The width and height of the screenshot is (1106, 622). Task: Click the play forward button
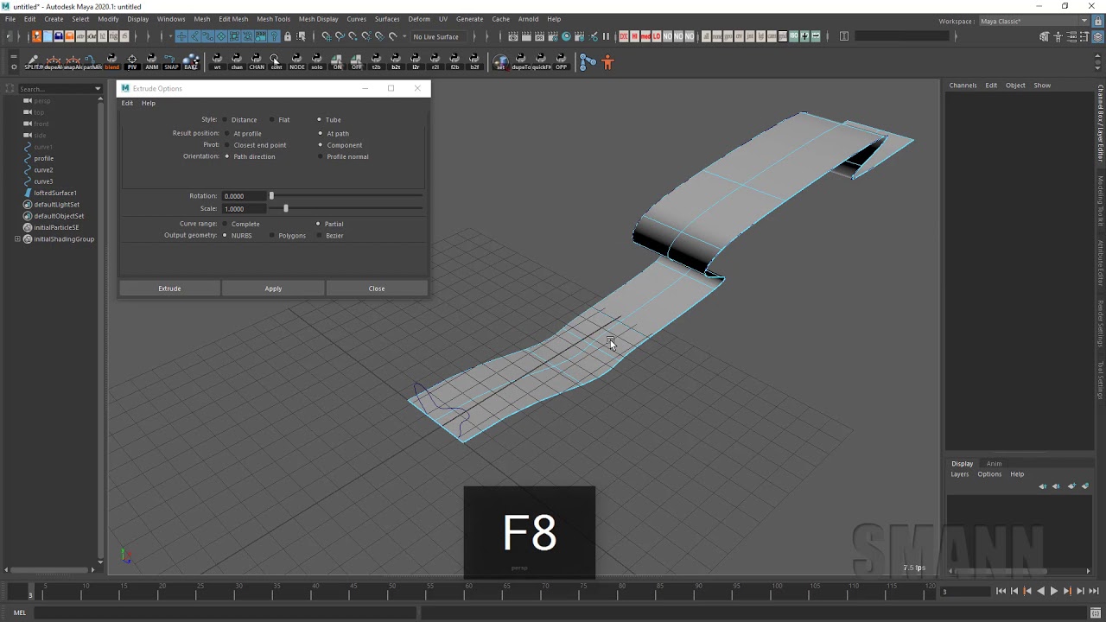1053,591
